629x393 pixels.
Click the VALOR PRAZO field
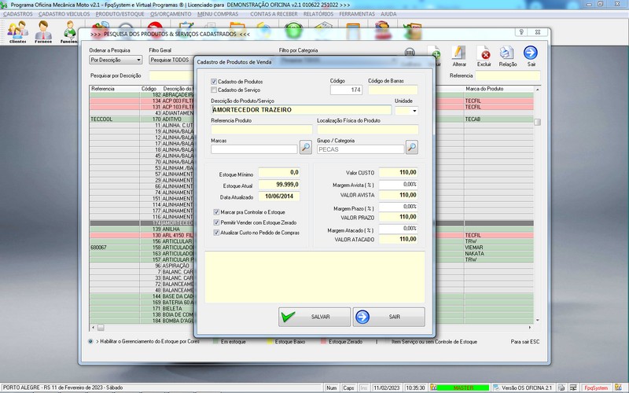click(x=398, y=217)
